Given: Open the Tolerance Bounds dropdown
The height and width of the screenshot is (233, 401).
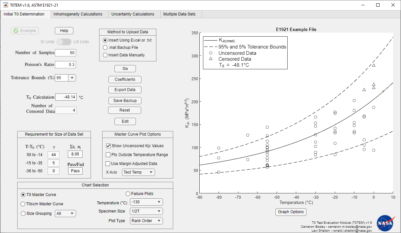Looking at the screenshot, I should [65, 78].
